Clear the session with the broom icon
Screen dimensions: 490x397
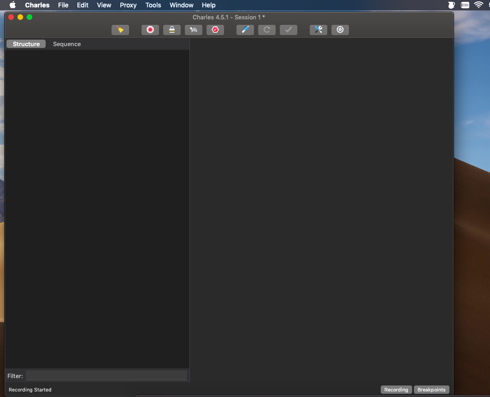(x=120, y=30)
